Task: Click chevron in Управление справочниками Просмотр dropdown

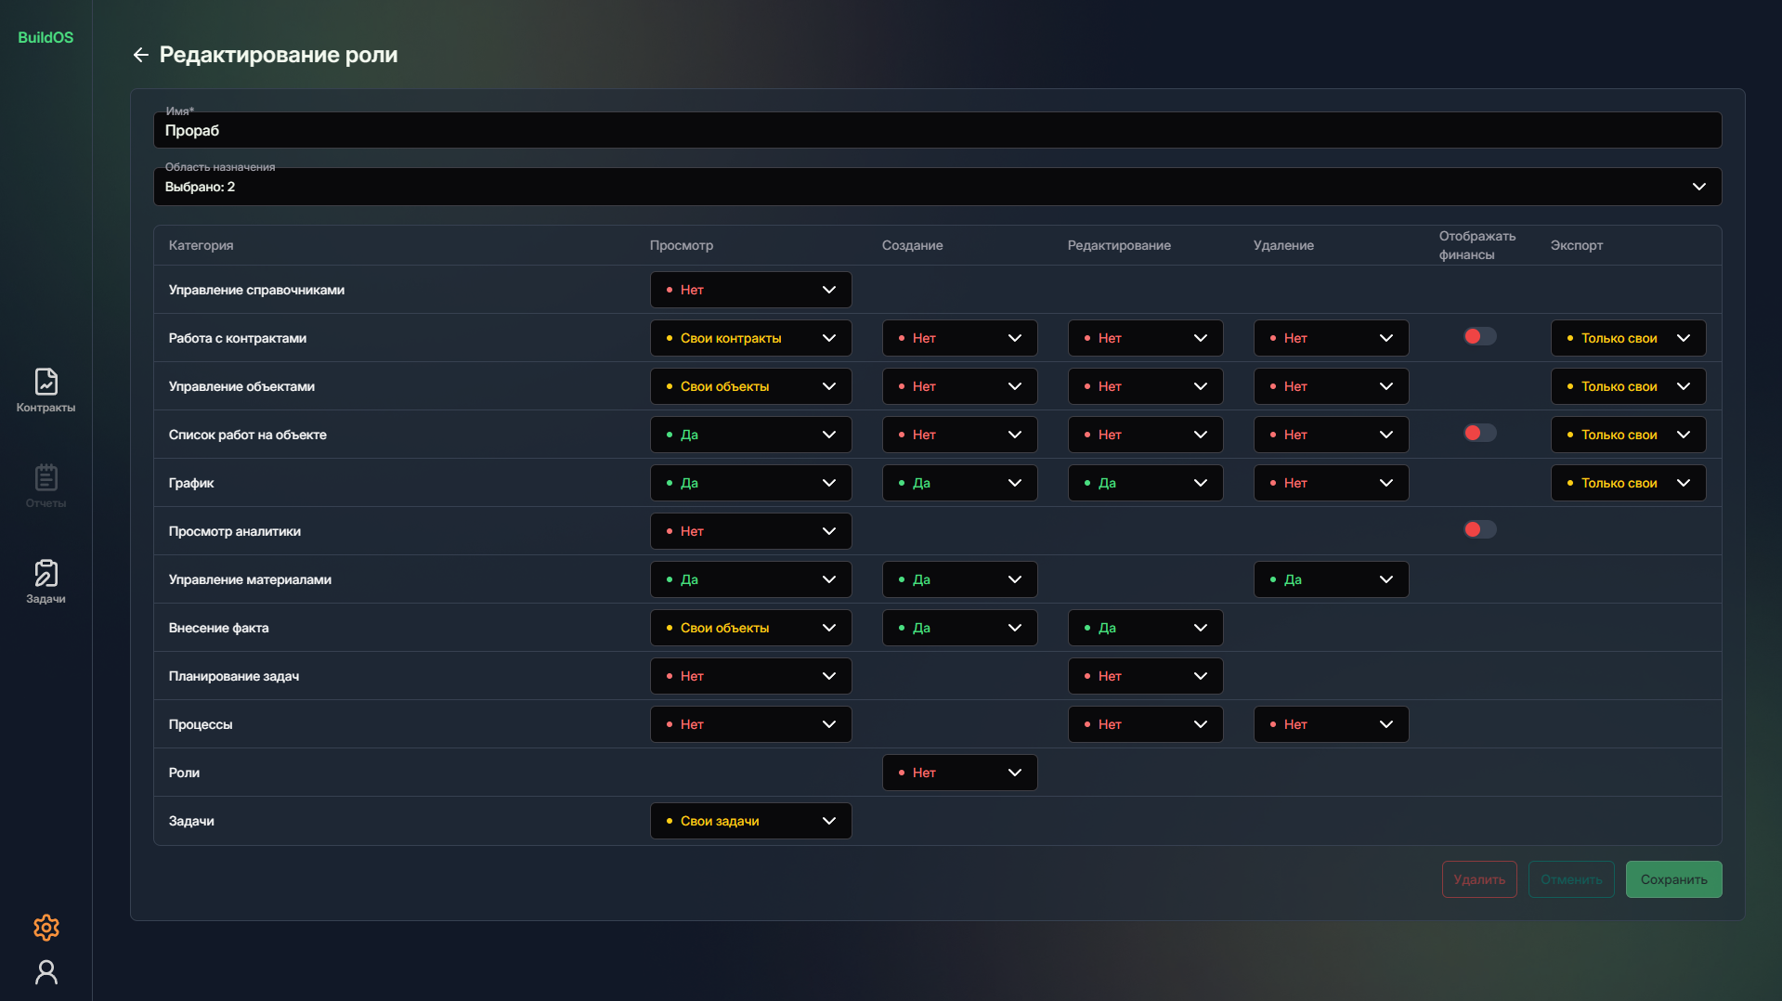Action: (x=828, y=290)
